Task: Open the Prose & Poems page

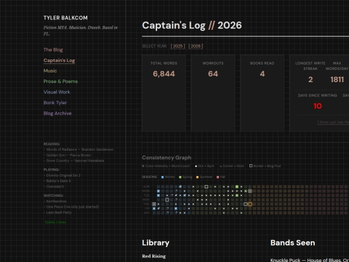Action: pos(61,82)
